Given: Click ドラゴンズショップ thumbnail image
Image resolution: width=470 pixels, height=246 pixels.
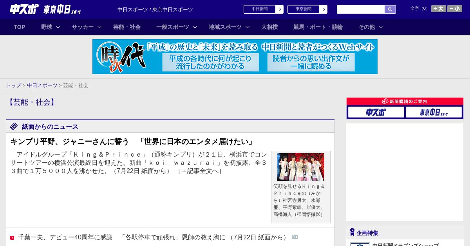Looking at the screenshot, I should point(360,244).
